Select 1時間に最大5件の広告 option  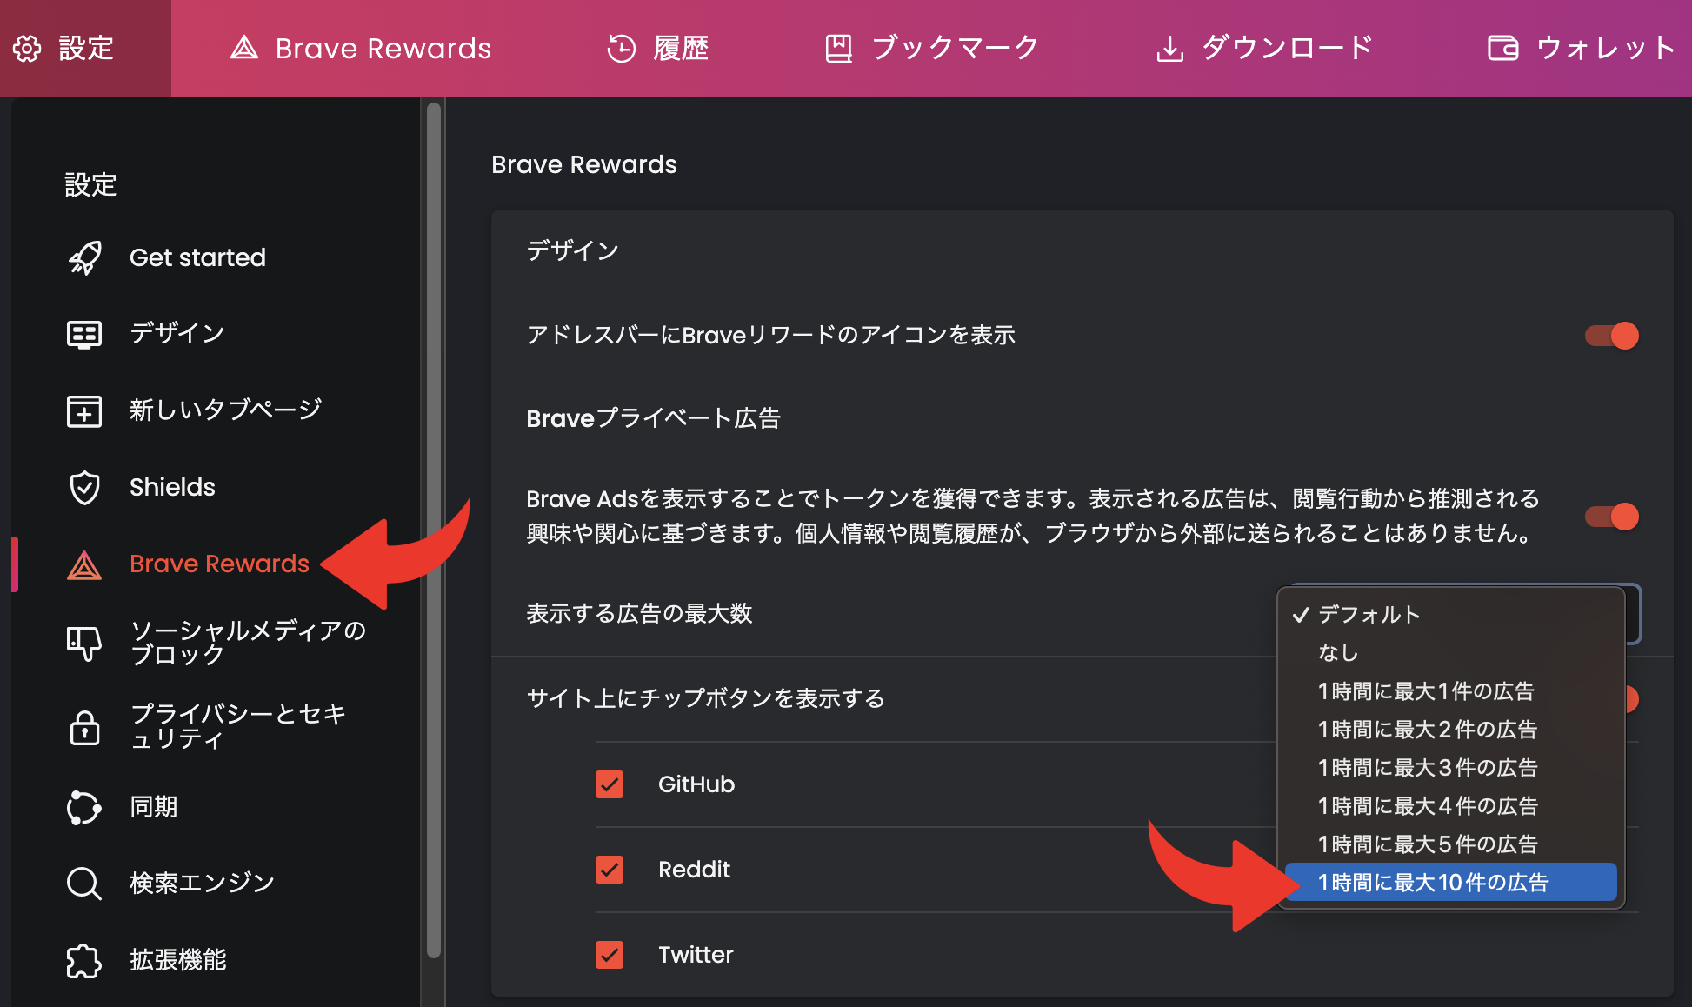click(1450, 844)
